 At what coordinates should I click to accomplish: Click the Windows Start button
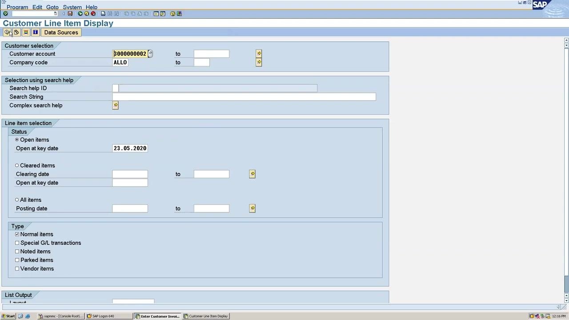pyautogui.click(x=8, y=316)
